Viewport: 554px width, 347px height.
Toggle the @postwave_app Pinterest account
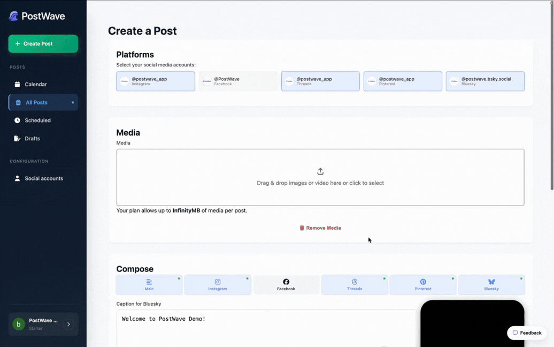[403, 81]
